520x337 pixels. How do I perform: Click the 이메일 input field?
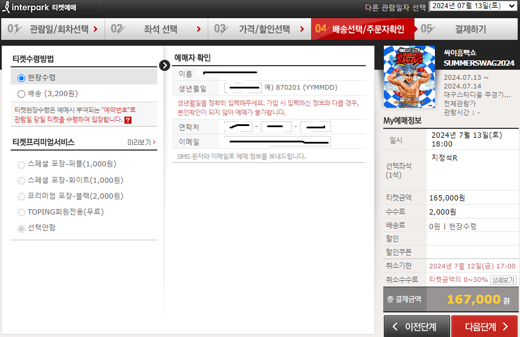[x=278, y=141]
